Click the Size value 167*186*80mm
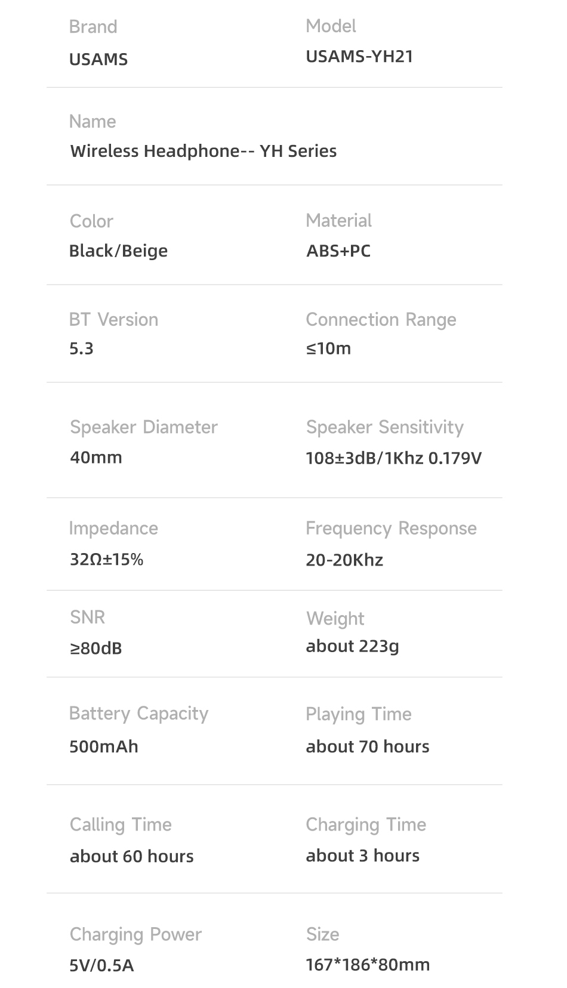This screenshot has height=988, width=567. point(368,965)
